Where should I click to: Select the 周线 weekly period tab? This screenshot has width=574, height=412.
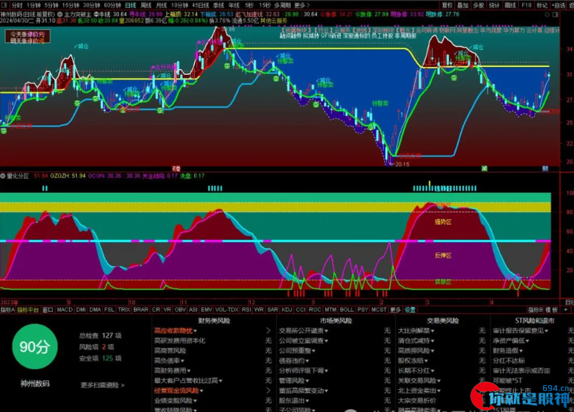click(146, 5)
